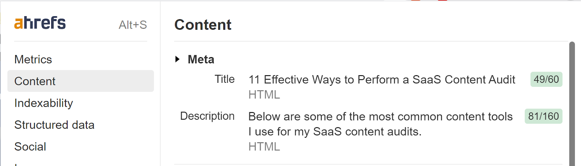The width and height of the screenshot is (581, 166).
Task: Open the Structured data section
Action: (54, 125)
